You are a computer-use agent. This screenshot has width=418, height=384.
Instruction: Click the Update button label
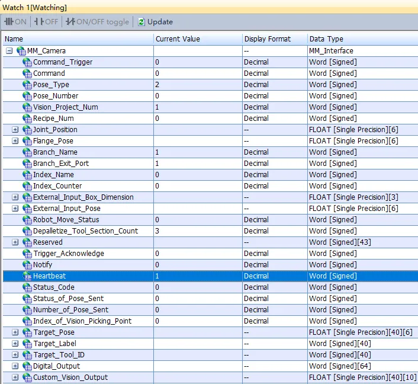point(160,22)
